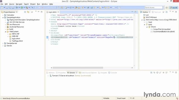179x100 pixels.
Task: Collapse the SampleApplication project node
Action: (3, 17)
